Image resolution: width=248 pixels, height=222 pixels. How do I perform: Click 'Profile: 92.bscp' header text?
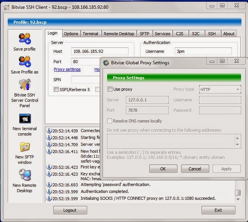tap(30, 22)
